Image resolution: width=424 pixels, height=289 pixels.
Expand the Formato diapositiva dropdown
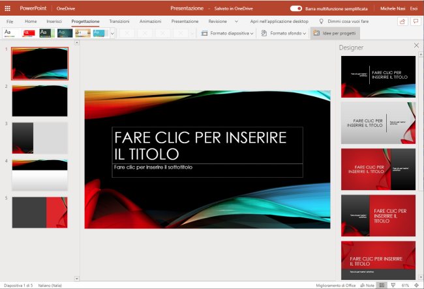(x=228, y=33)
